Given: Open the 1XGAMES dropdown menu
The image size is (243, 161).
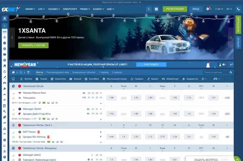Looking at the screenshot, I should click(54, 9).
